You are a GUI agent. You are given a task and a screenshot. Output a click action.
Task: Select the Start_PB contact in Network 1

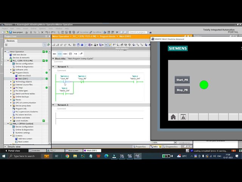(65, 82)
